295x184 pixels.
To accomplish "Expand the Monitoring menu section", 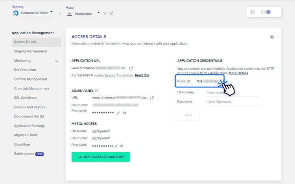I will (56, 61).
